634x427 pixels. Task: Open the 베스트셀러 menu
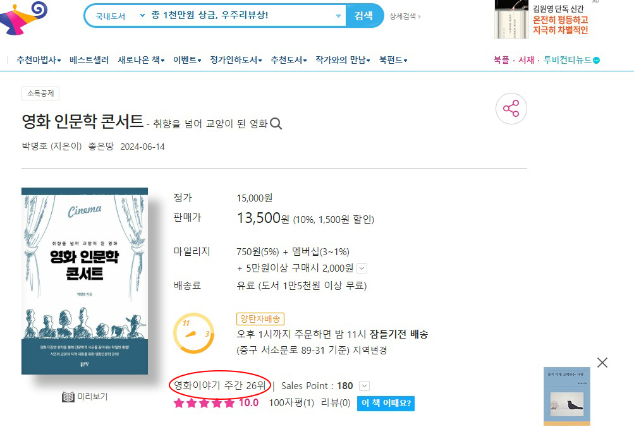(89, 60)
